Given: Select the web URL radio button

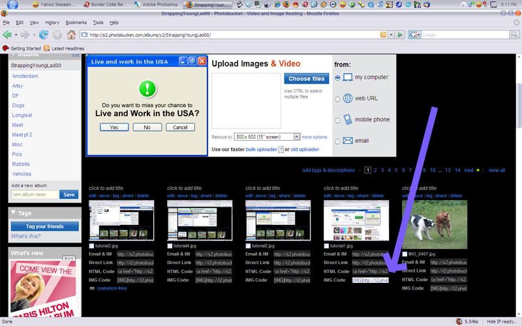Looking at the screenshot, I should (337, 99).
